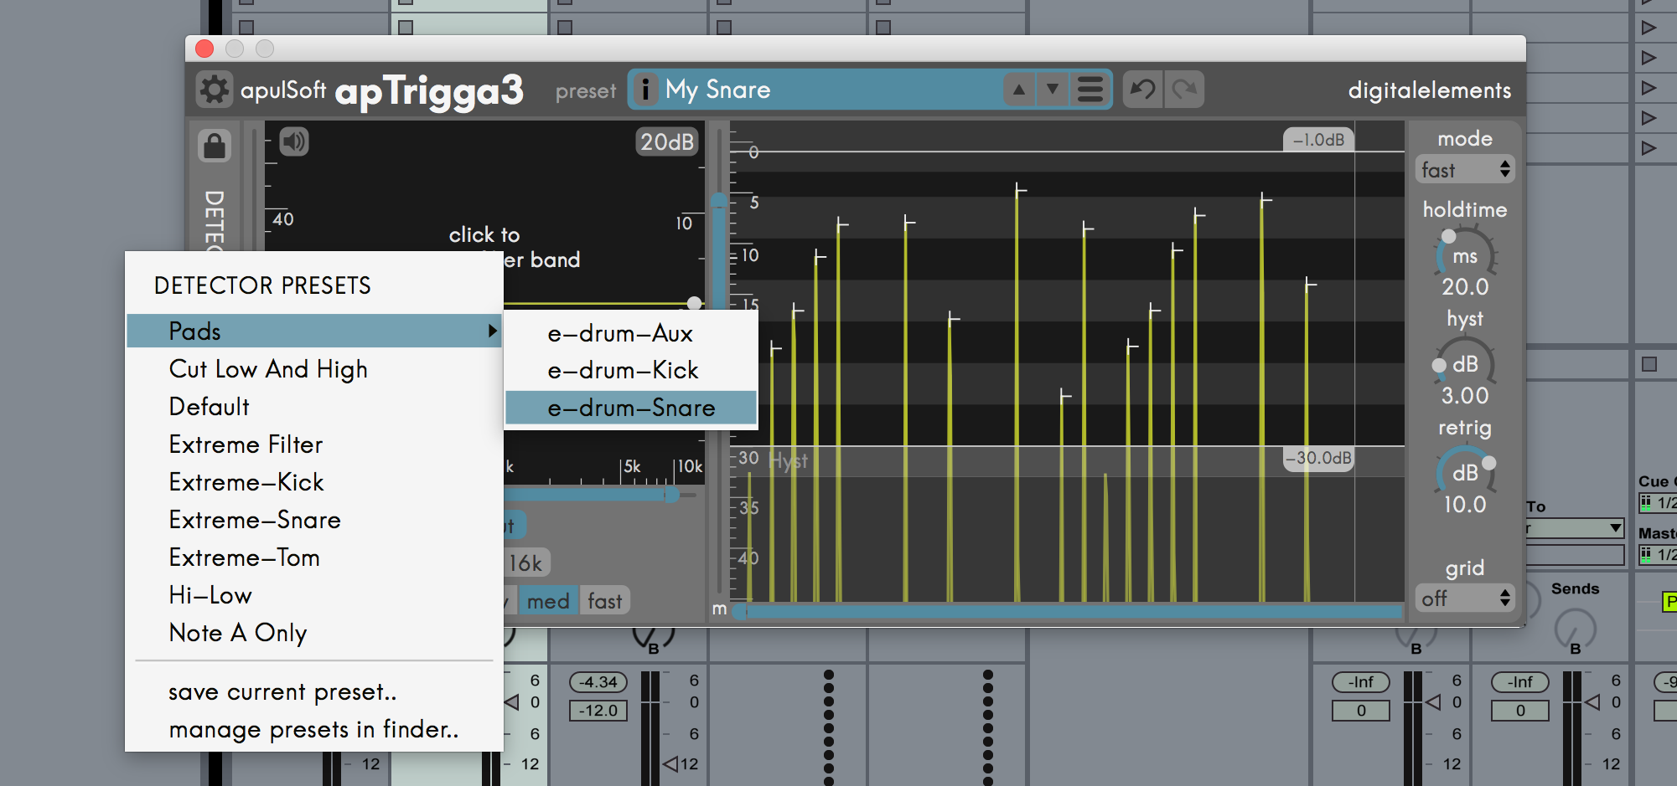Screen dimensions: 1677x786
Task: Click the retrig dB knob
Action: (1465, 473)
